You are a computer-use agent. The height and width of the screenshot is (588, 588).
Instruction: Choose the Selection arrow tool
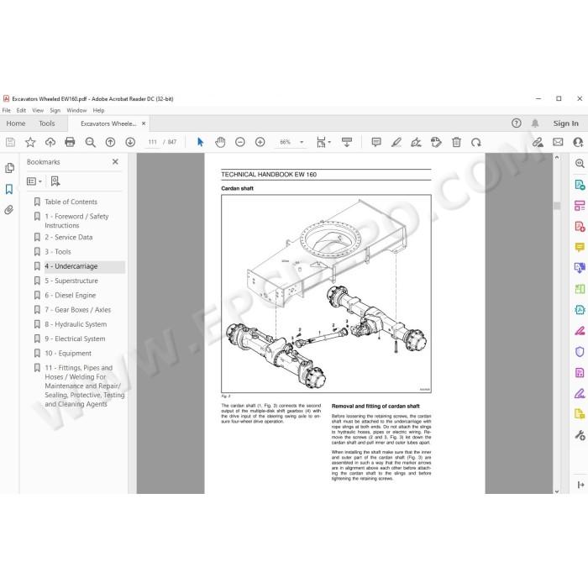(x=200, y=142)
